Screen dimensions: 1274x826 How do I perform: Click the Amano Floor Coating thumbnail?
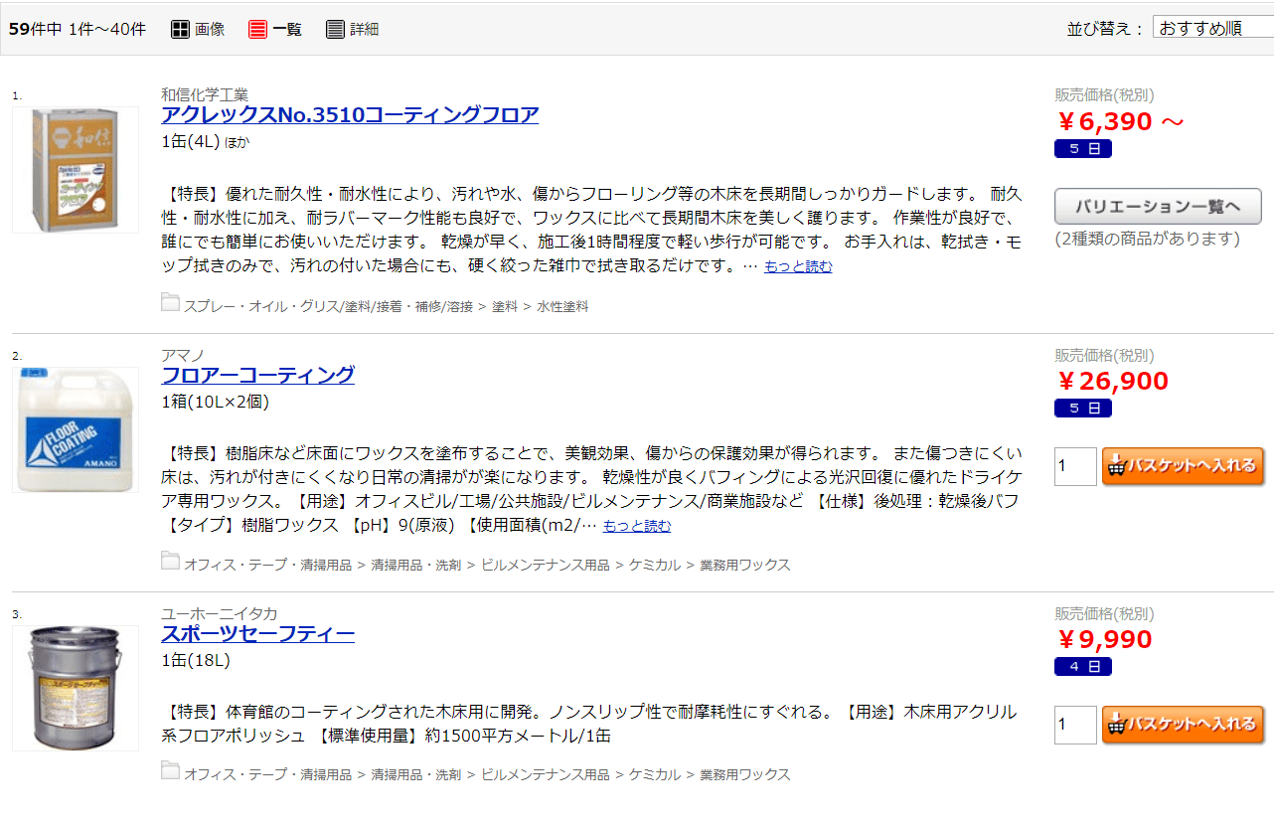[76, 429]
